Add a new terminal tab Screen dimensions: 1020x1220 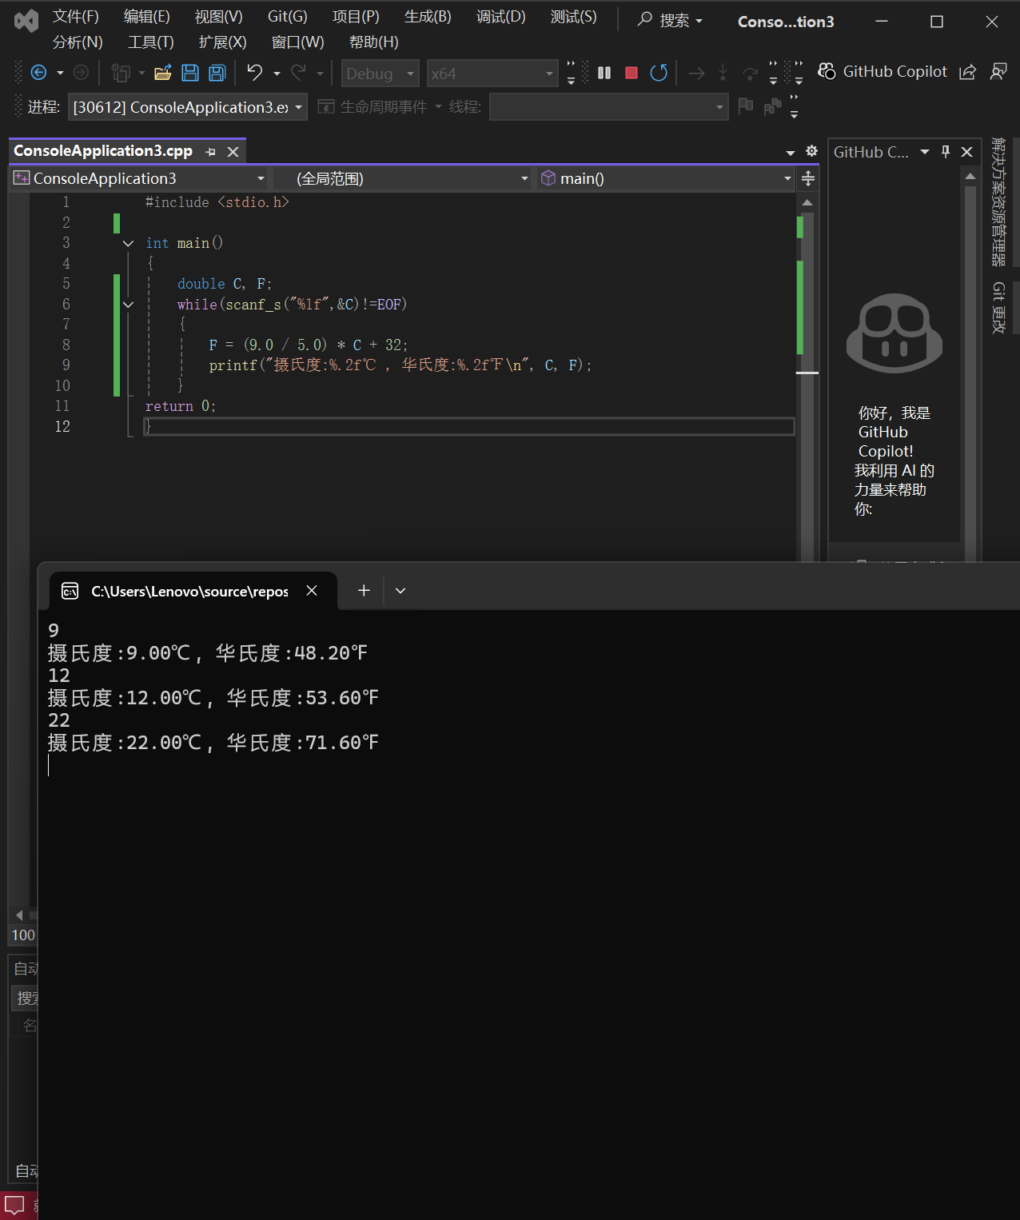(364, 590)
